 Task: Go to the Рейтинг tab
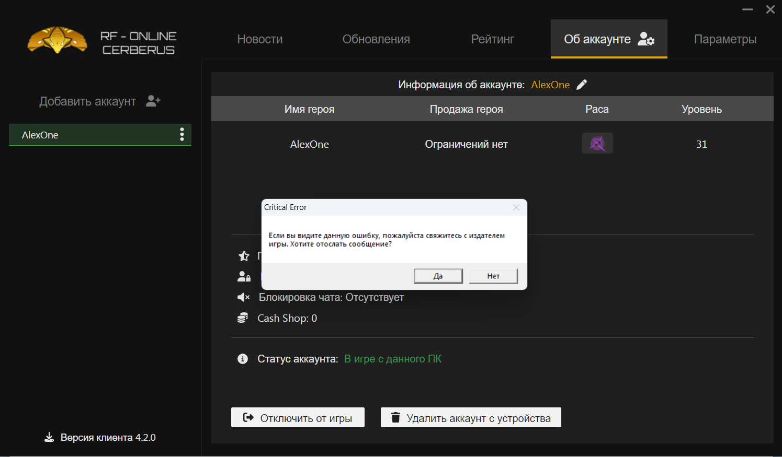click(493, 39)
